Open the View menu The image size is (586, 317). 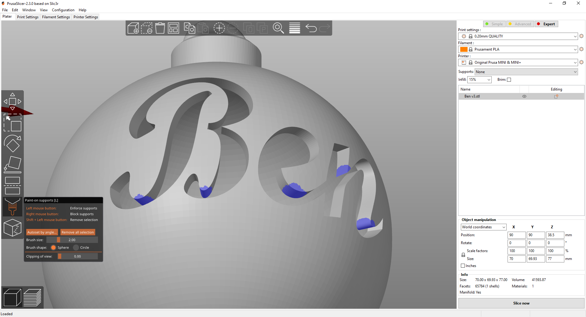coord(44,10)
